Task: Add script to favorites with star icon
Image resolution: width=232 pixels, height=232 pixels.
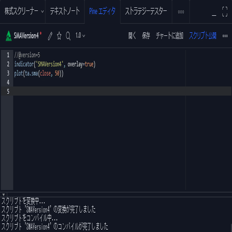Action: point(59,36)
